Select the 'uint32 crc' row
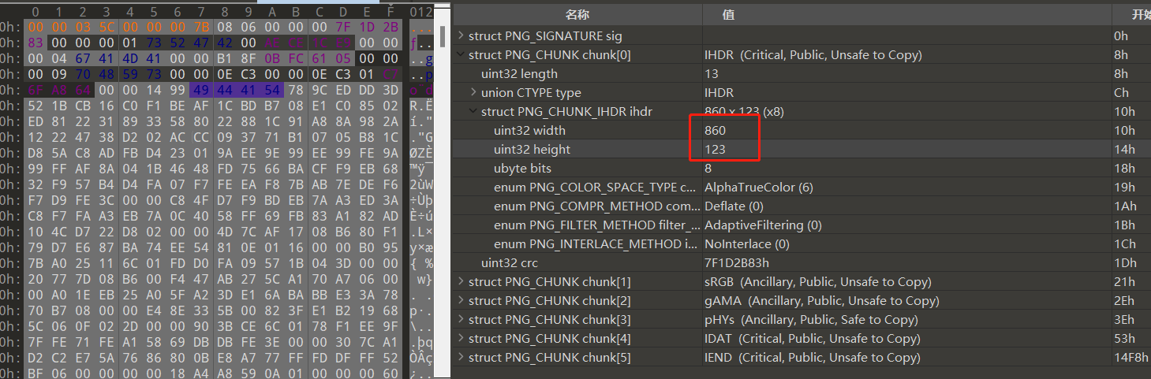 (x=802, y=262)
